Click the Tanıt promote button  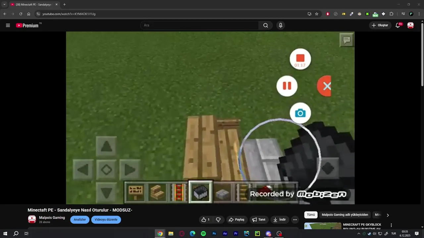coord(259,219)
